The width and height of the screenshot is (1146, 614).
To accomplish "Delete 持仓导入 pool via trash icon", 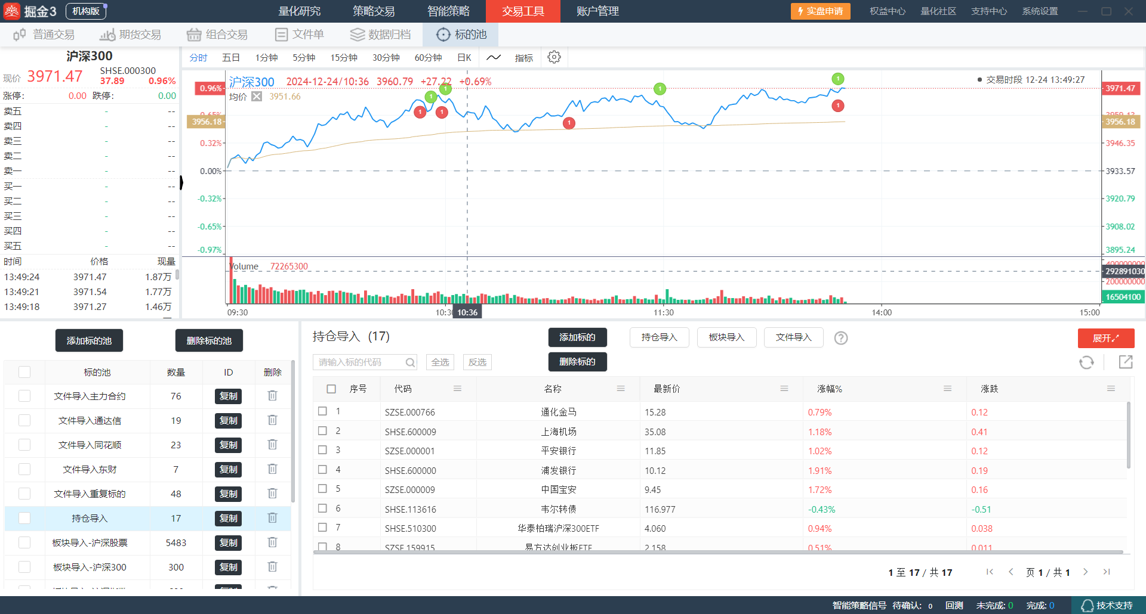I will [x=272, y=518].
